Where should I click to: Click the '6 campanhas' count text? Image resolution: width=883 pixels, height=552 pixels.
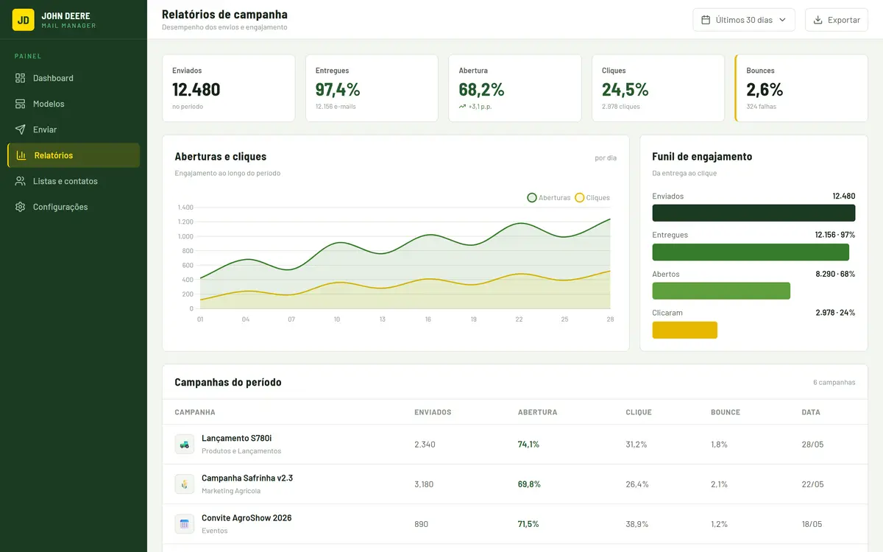pyautogui.click(x=834, y=383)
